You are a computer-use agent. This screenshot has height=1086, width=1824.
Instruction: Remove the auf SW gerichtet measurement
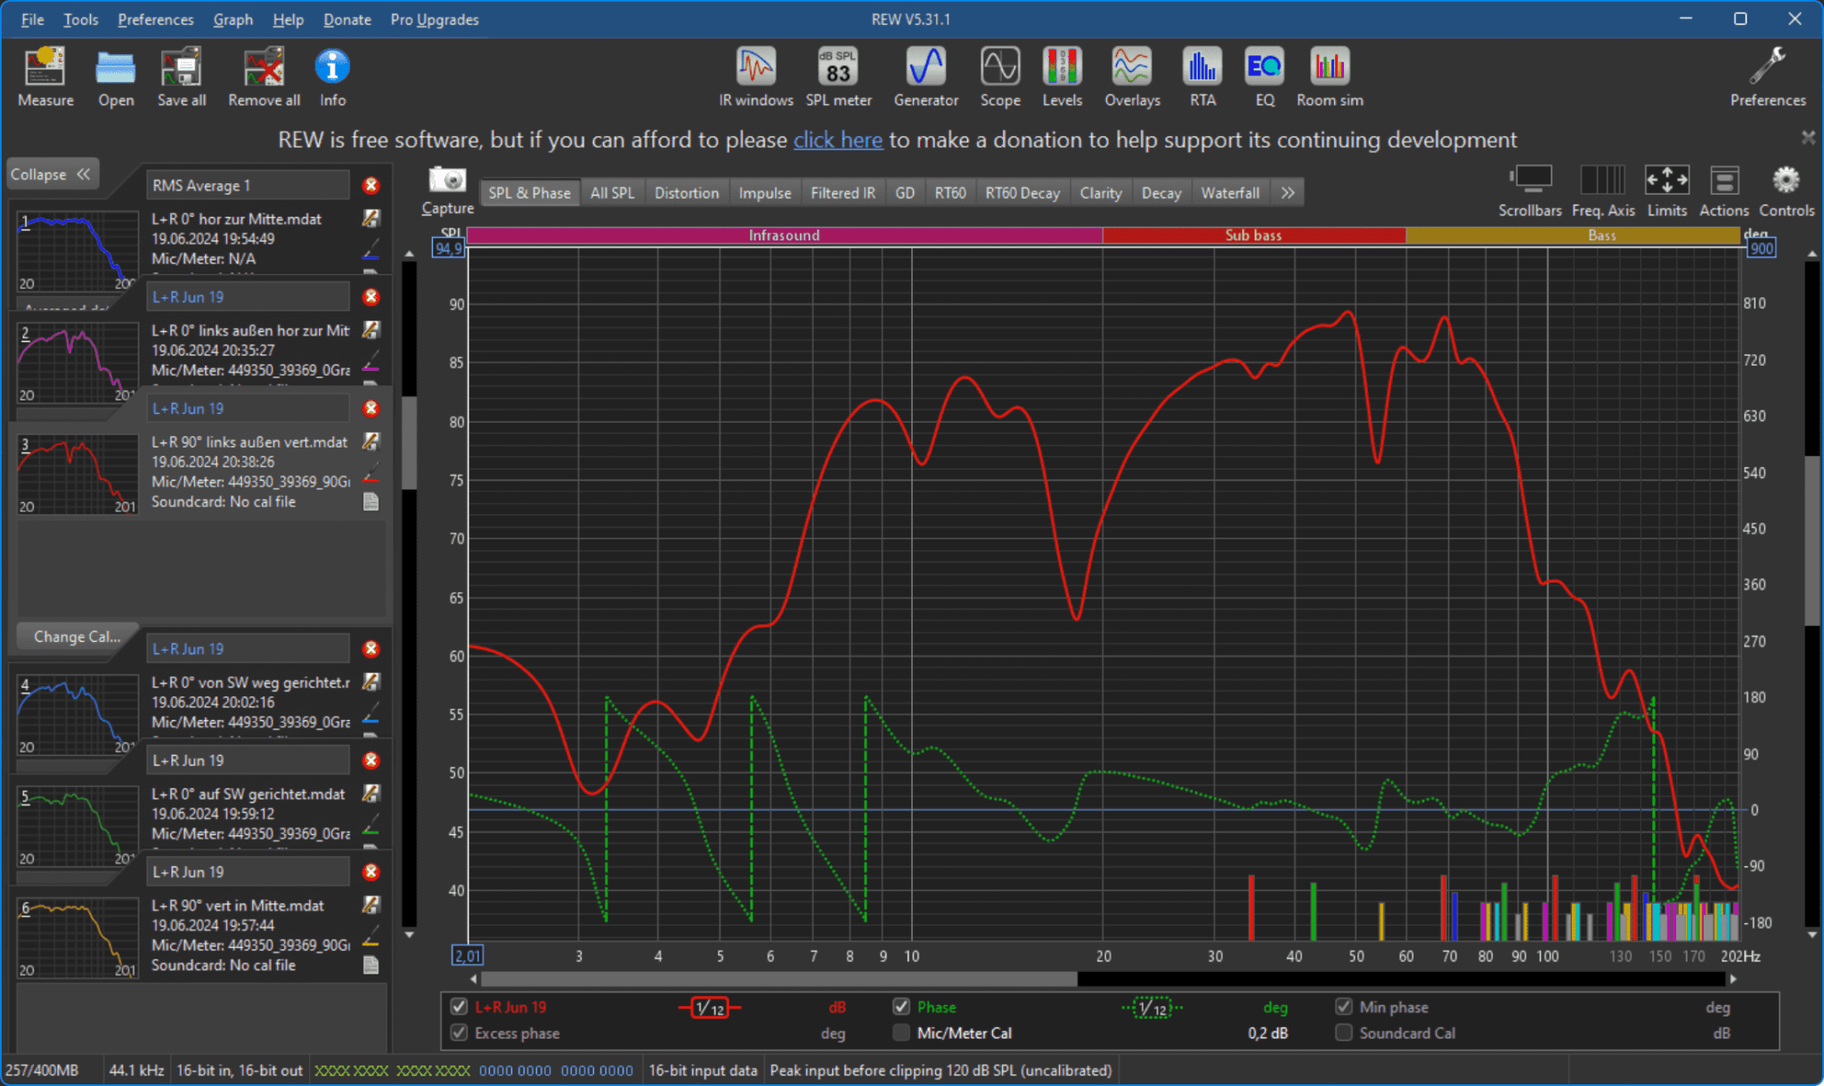pos(371,760)
